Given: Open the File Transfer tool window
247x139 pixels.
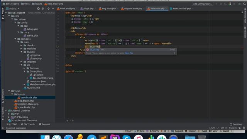Looking at the screenshot, I should pos(28,124).
